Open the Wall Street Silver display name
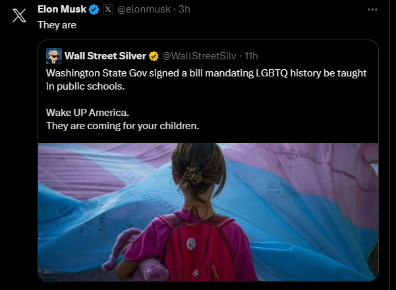 click(105, 55)
